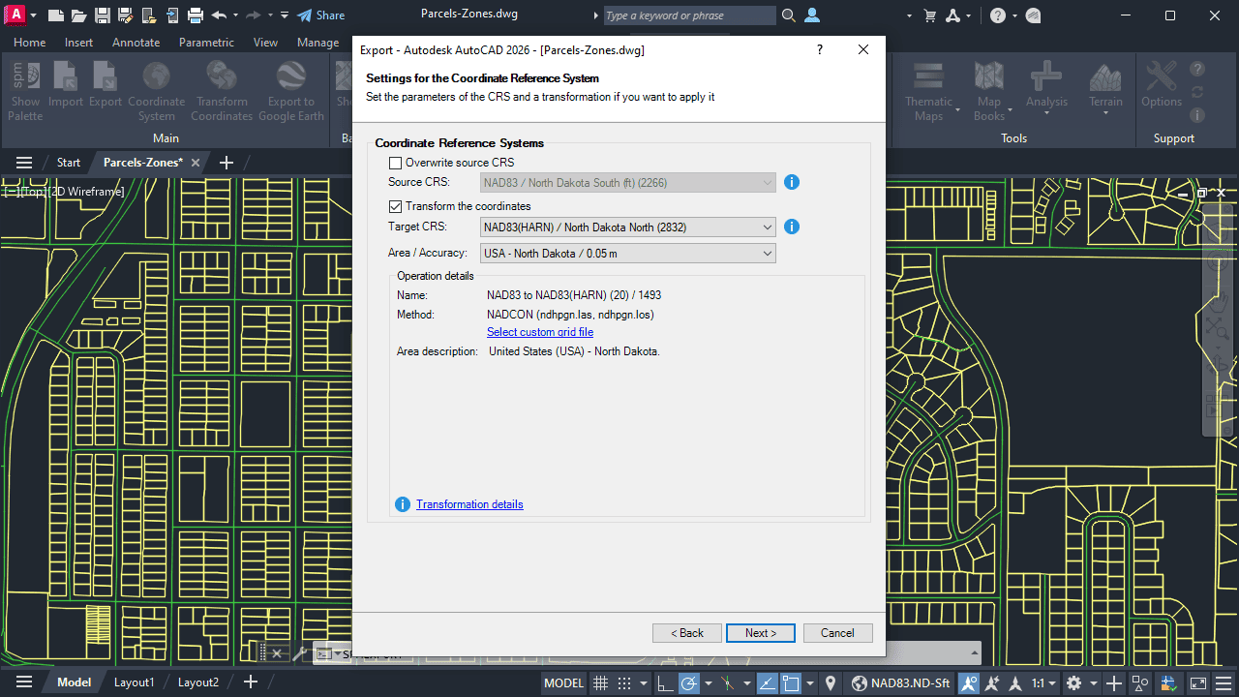1239x697 pixels.
Task: Toggle grid display in status bar
Action: click(600, 682)
